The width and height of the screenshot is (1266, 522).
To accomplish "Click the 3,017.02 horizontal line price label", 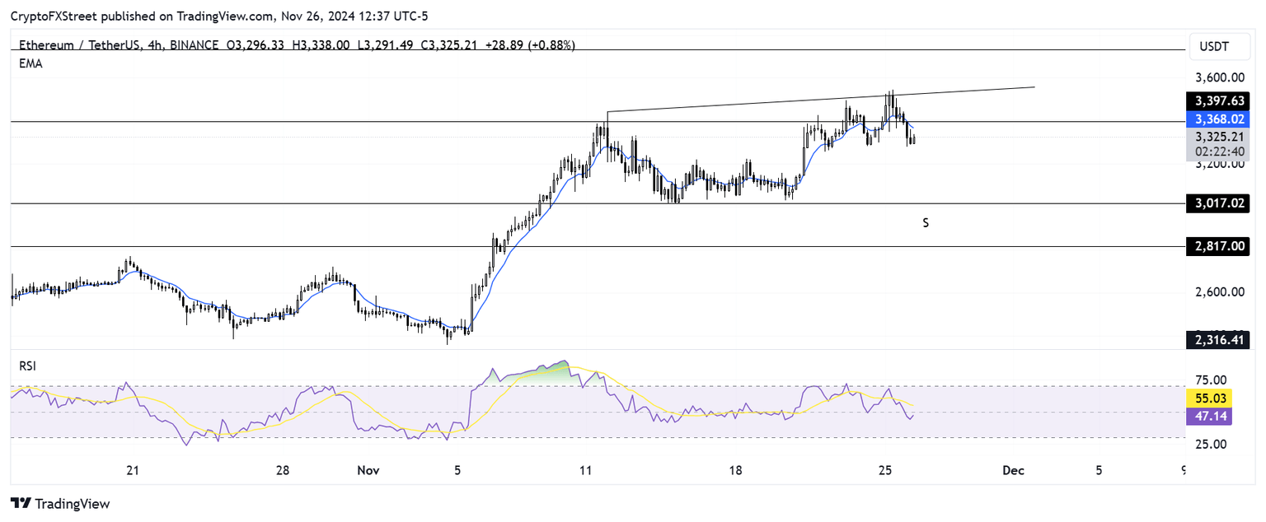I will click(1218, 203).
